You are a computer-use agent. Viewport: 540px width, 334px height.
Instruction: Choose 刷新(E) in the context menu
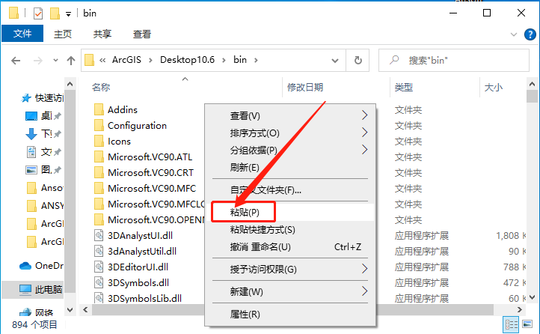coord(290,168)
